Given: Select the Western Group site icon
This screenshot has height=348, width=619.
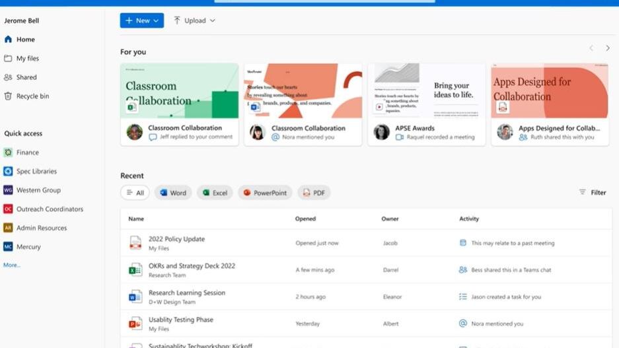Looking at the screenshot, I should pos(8,190).
